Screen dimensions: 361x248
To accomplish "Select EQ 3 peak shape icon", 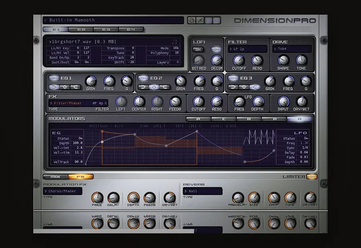I will click(244, 87).
